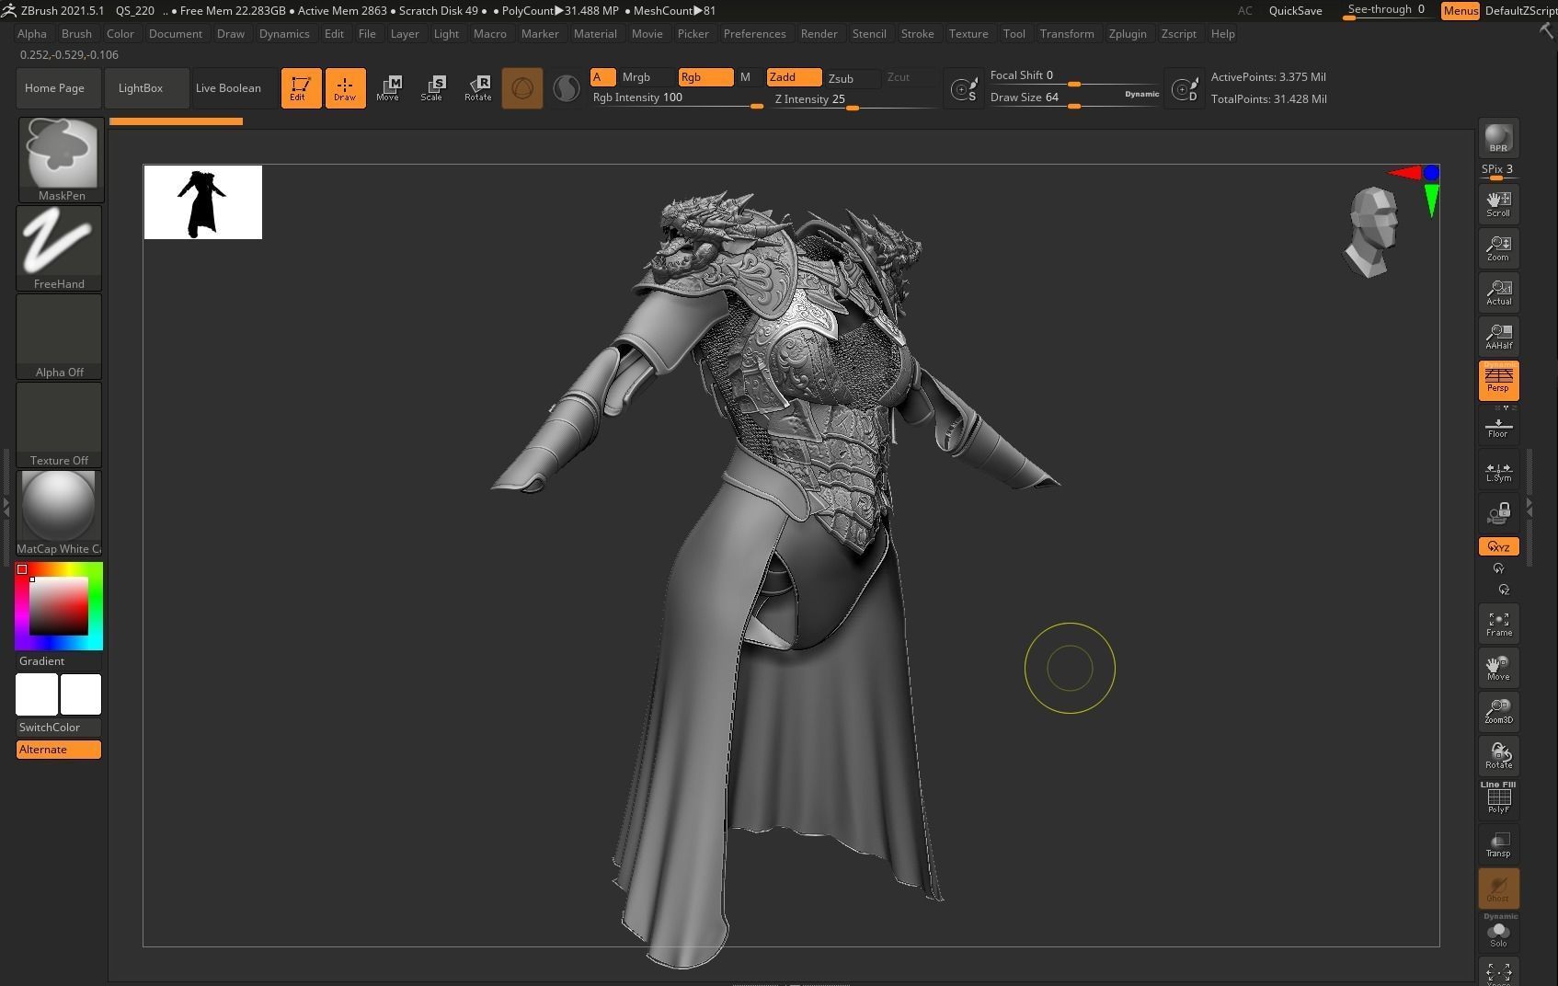The height and width of the screenshot is (986, 1558).
Task: Click the Scroll canvas icon
Action: pos(1498,203)
